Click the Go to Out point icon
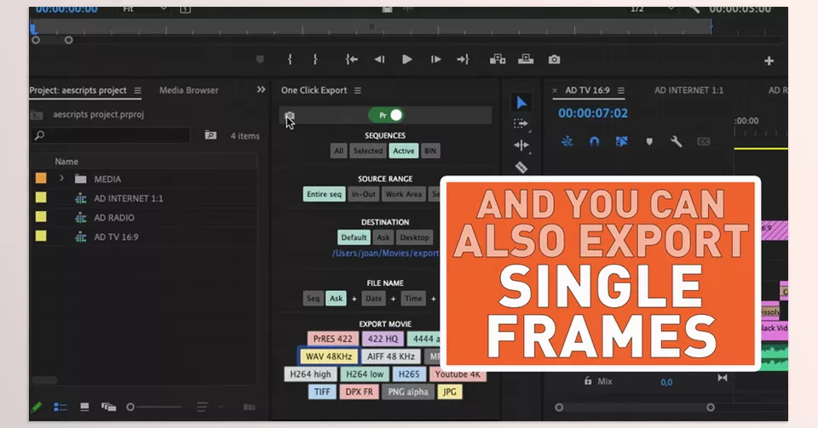The height and width of the screenshot is (428, 818). point(464,60)
